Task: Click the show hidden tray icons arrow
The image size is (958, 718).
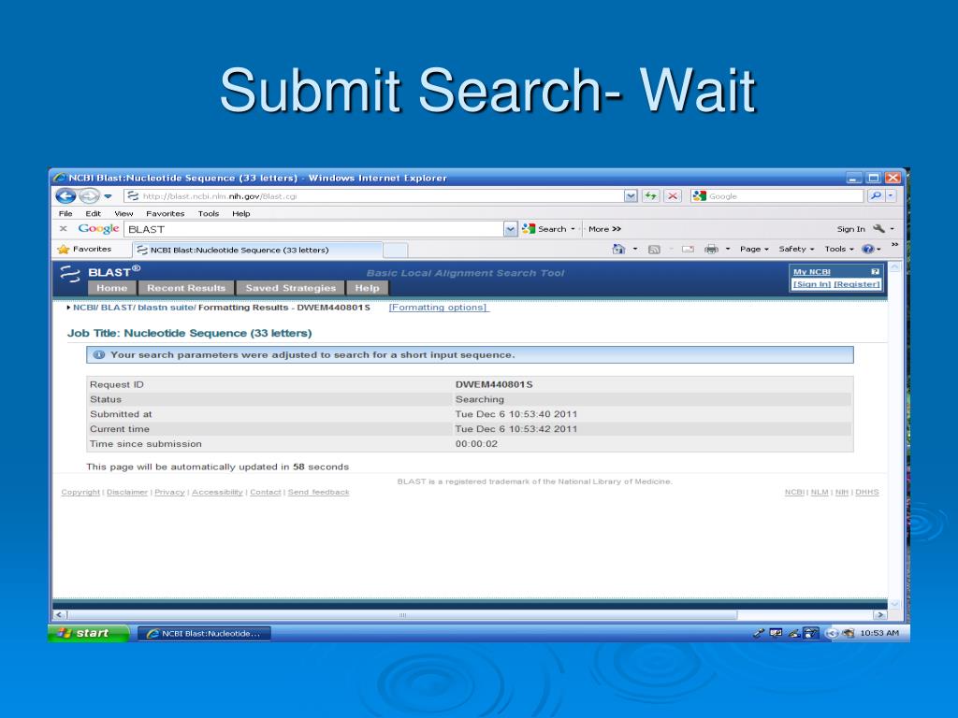Action: [x=831, y=633]
